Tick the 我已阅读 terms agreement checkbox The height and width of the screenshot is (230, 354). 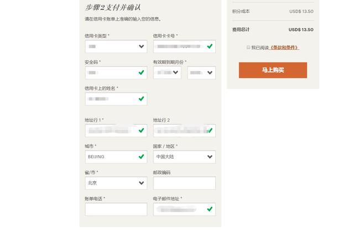coord(248,48)
